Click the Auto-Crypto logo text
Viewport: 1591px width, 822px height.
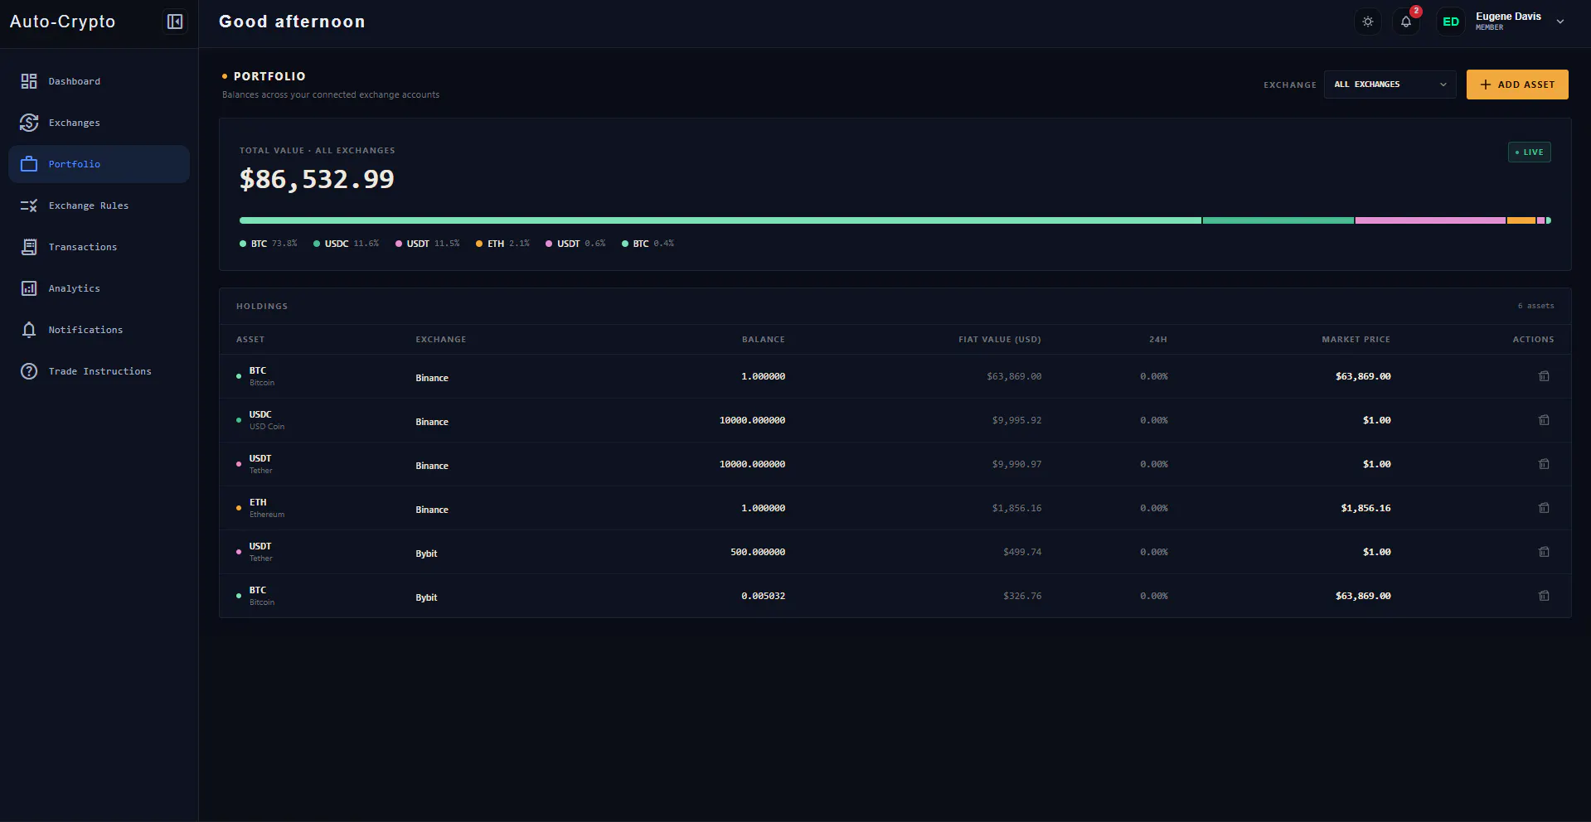(x=62, y=22)
